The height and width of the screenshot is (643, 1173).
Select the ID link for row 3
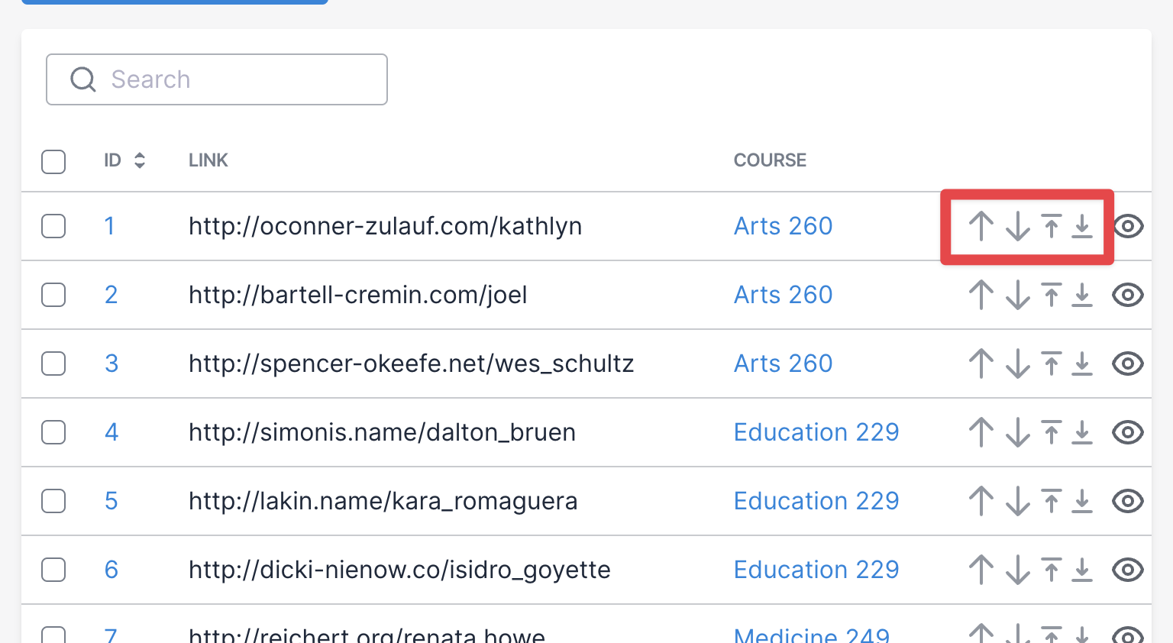pos(111,364)
